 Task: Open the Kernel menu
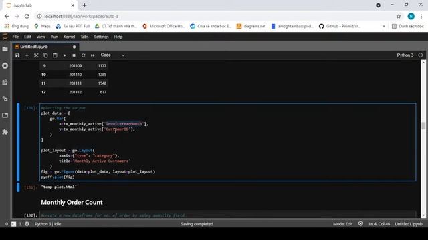69,37
